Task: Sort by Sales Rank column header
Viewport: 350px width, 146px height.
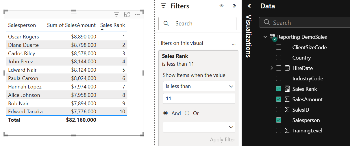Action: tap(112, 25)
